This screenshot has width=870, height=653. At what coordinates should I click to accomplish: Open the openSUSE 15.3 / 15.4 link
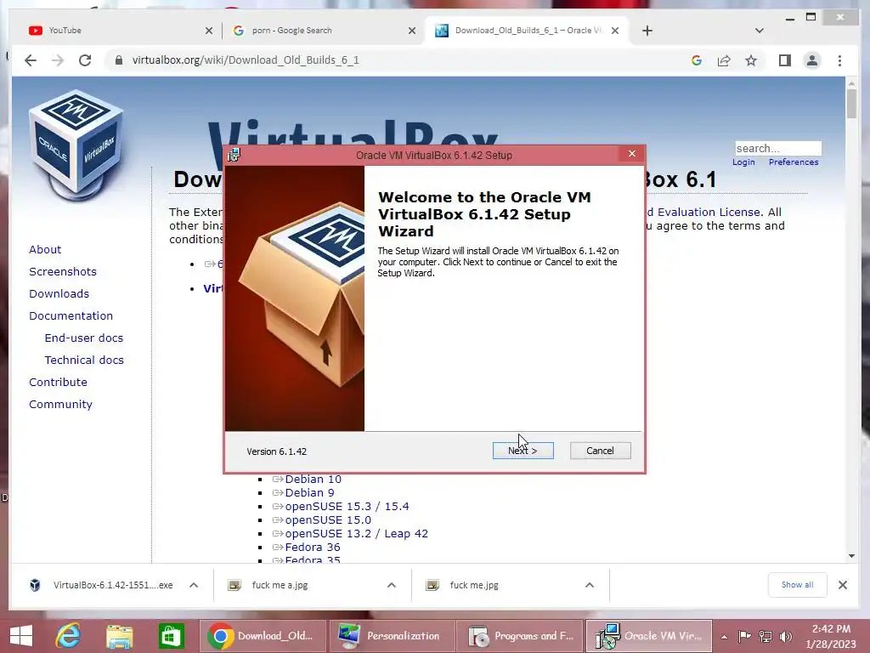point(347,507)
